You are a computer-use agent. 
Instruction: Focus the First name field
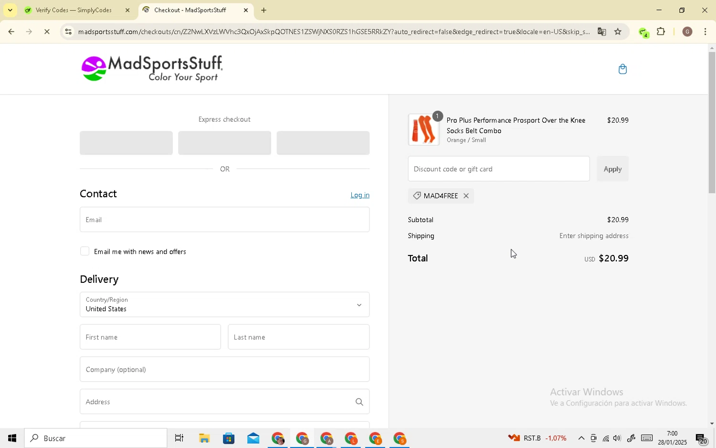coord(150,337)
